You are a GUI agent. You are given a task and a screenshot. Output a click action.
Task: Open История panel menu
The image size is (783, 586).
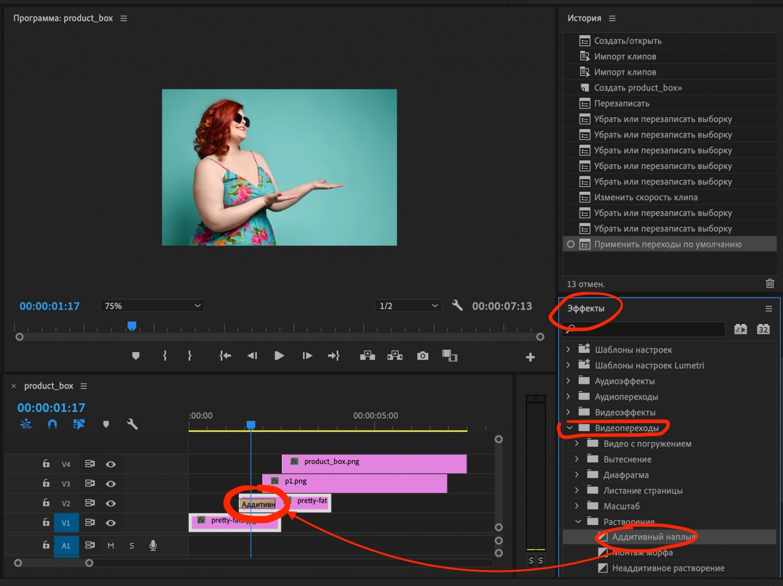[x=612, y=18]
